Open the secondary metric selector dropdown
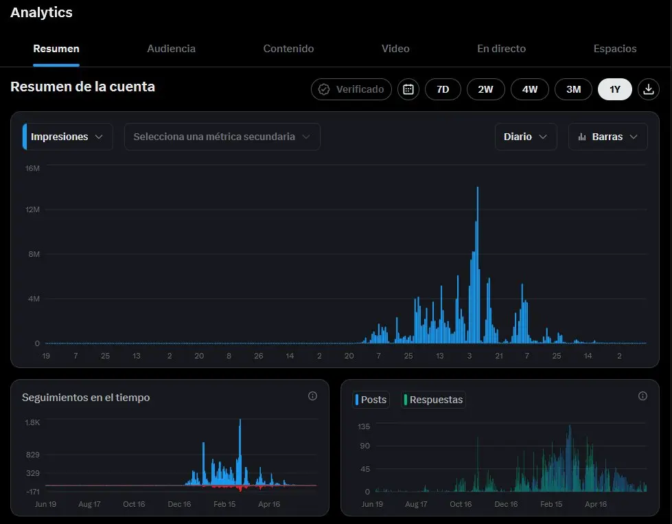672x524 pixels. click(222, 137)
